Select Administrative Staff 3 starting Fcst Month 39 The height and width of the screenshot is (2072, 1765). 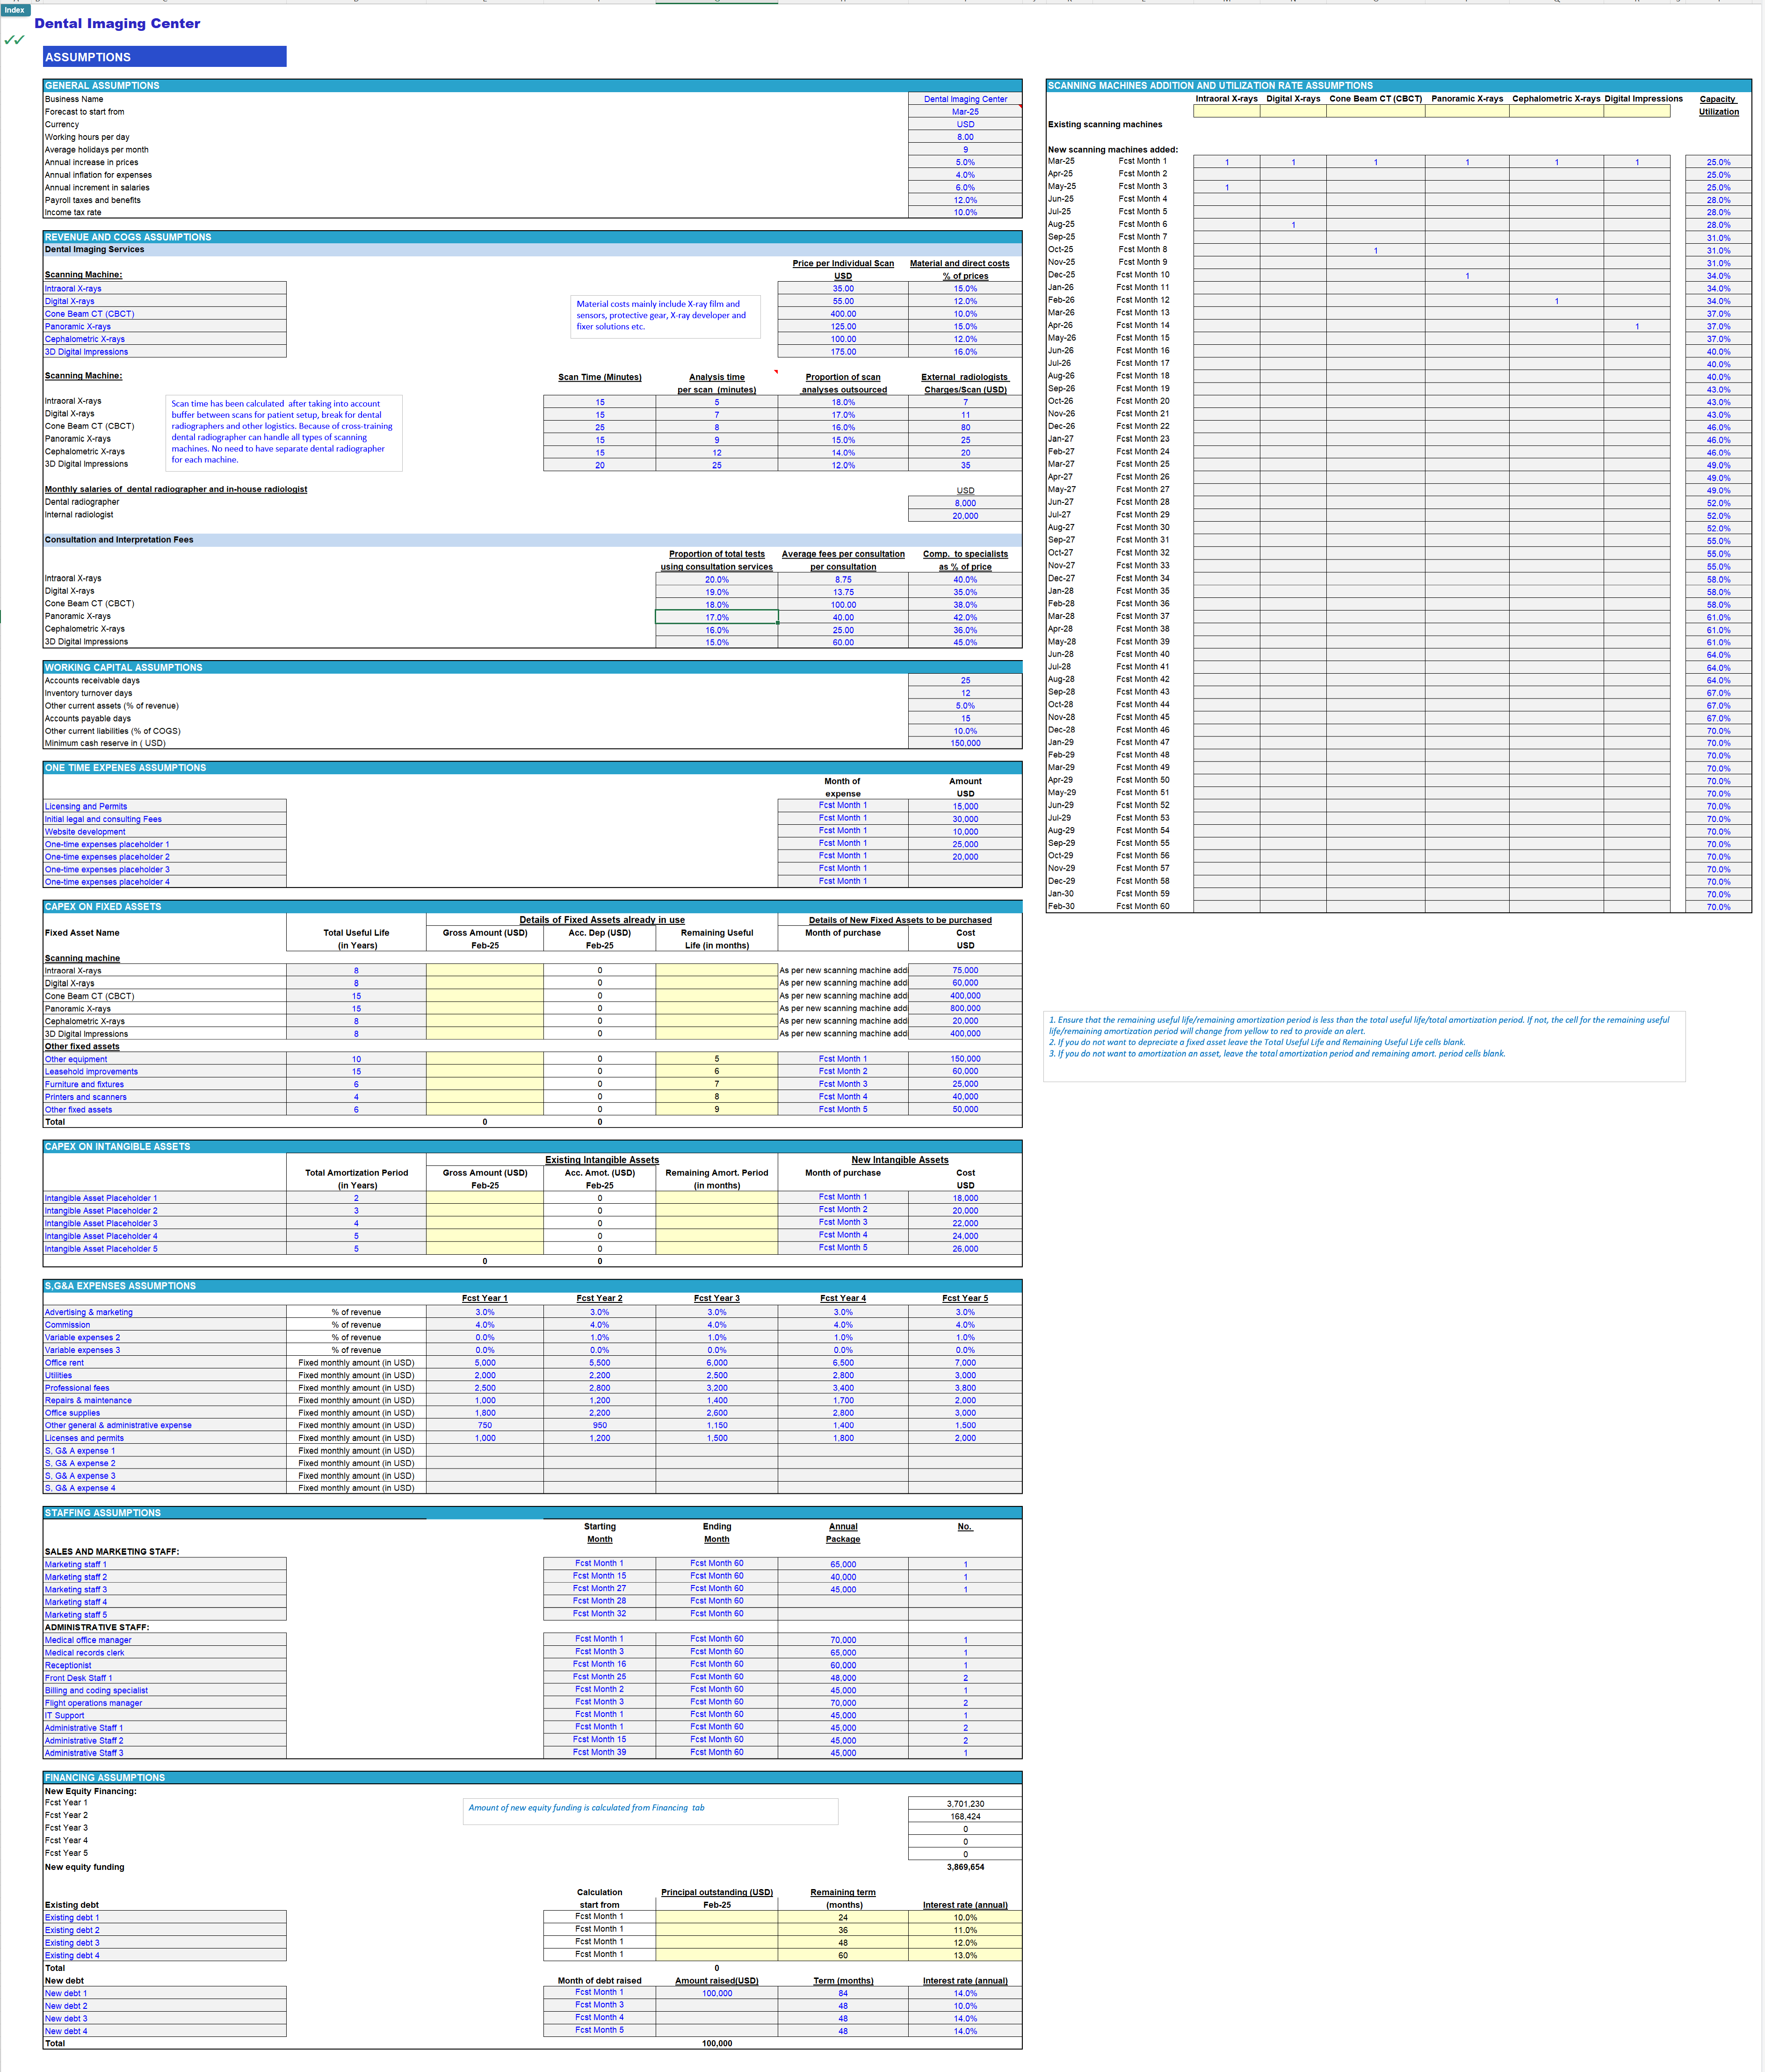coord(600,1752)
